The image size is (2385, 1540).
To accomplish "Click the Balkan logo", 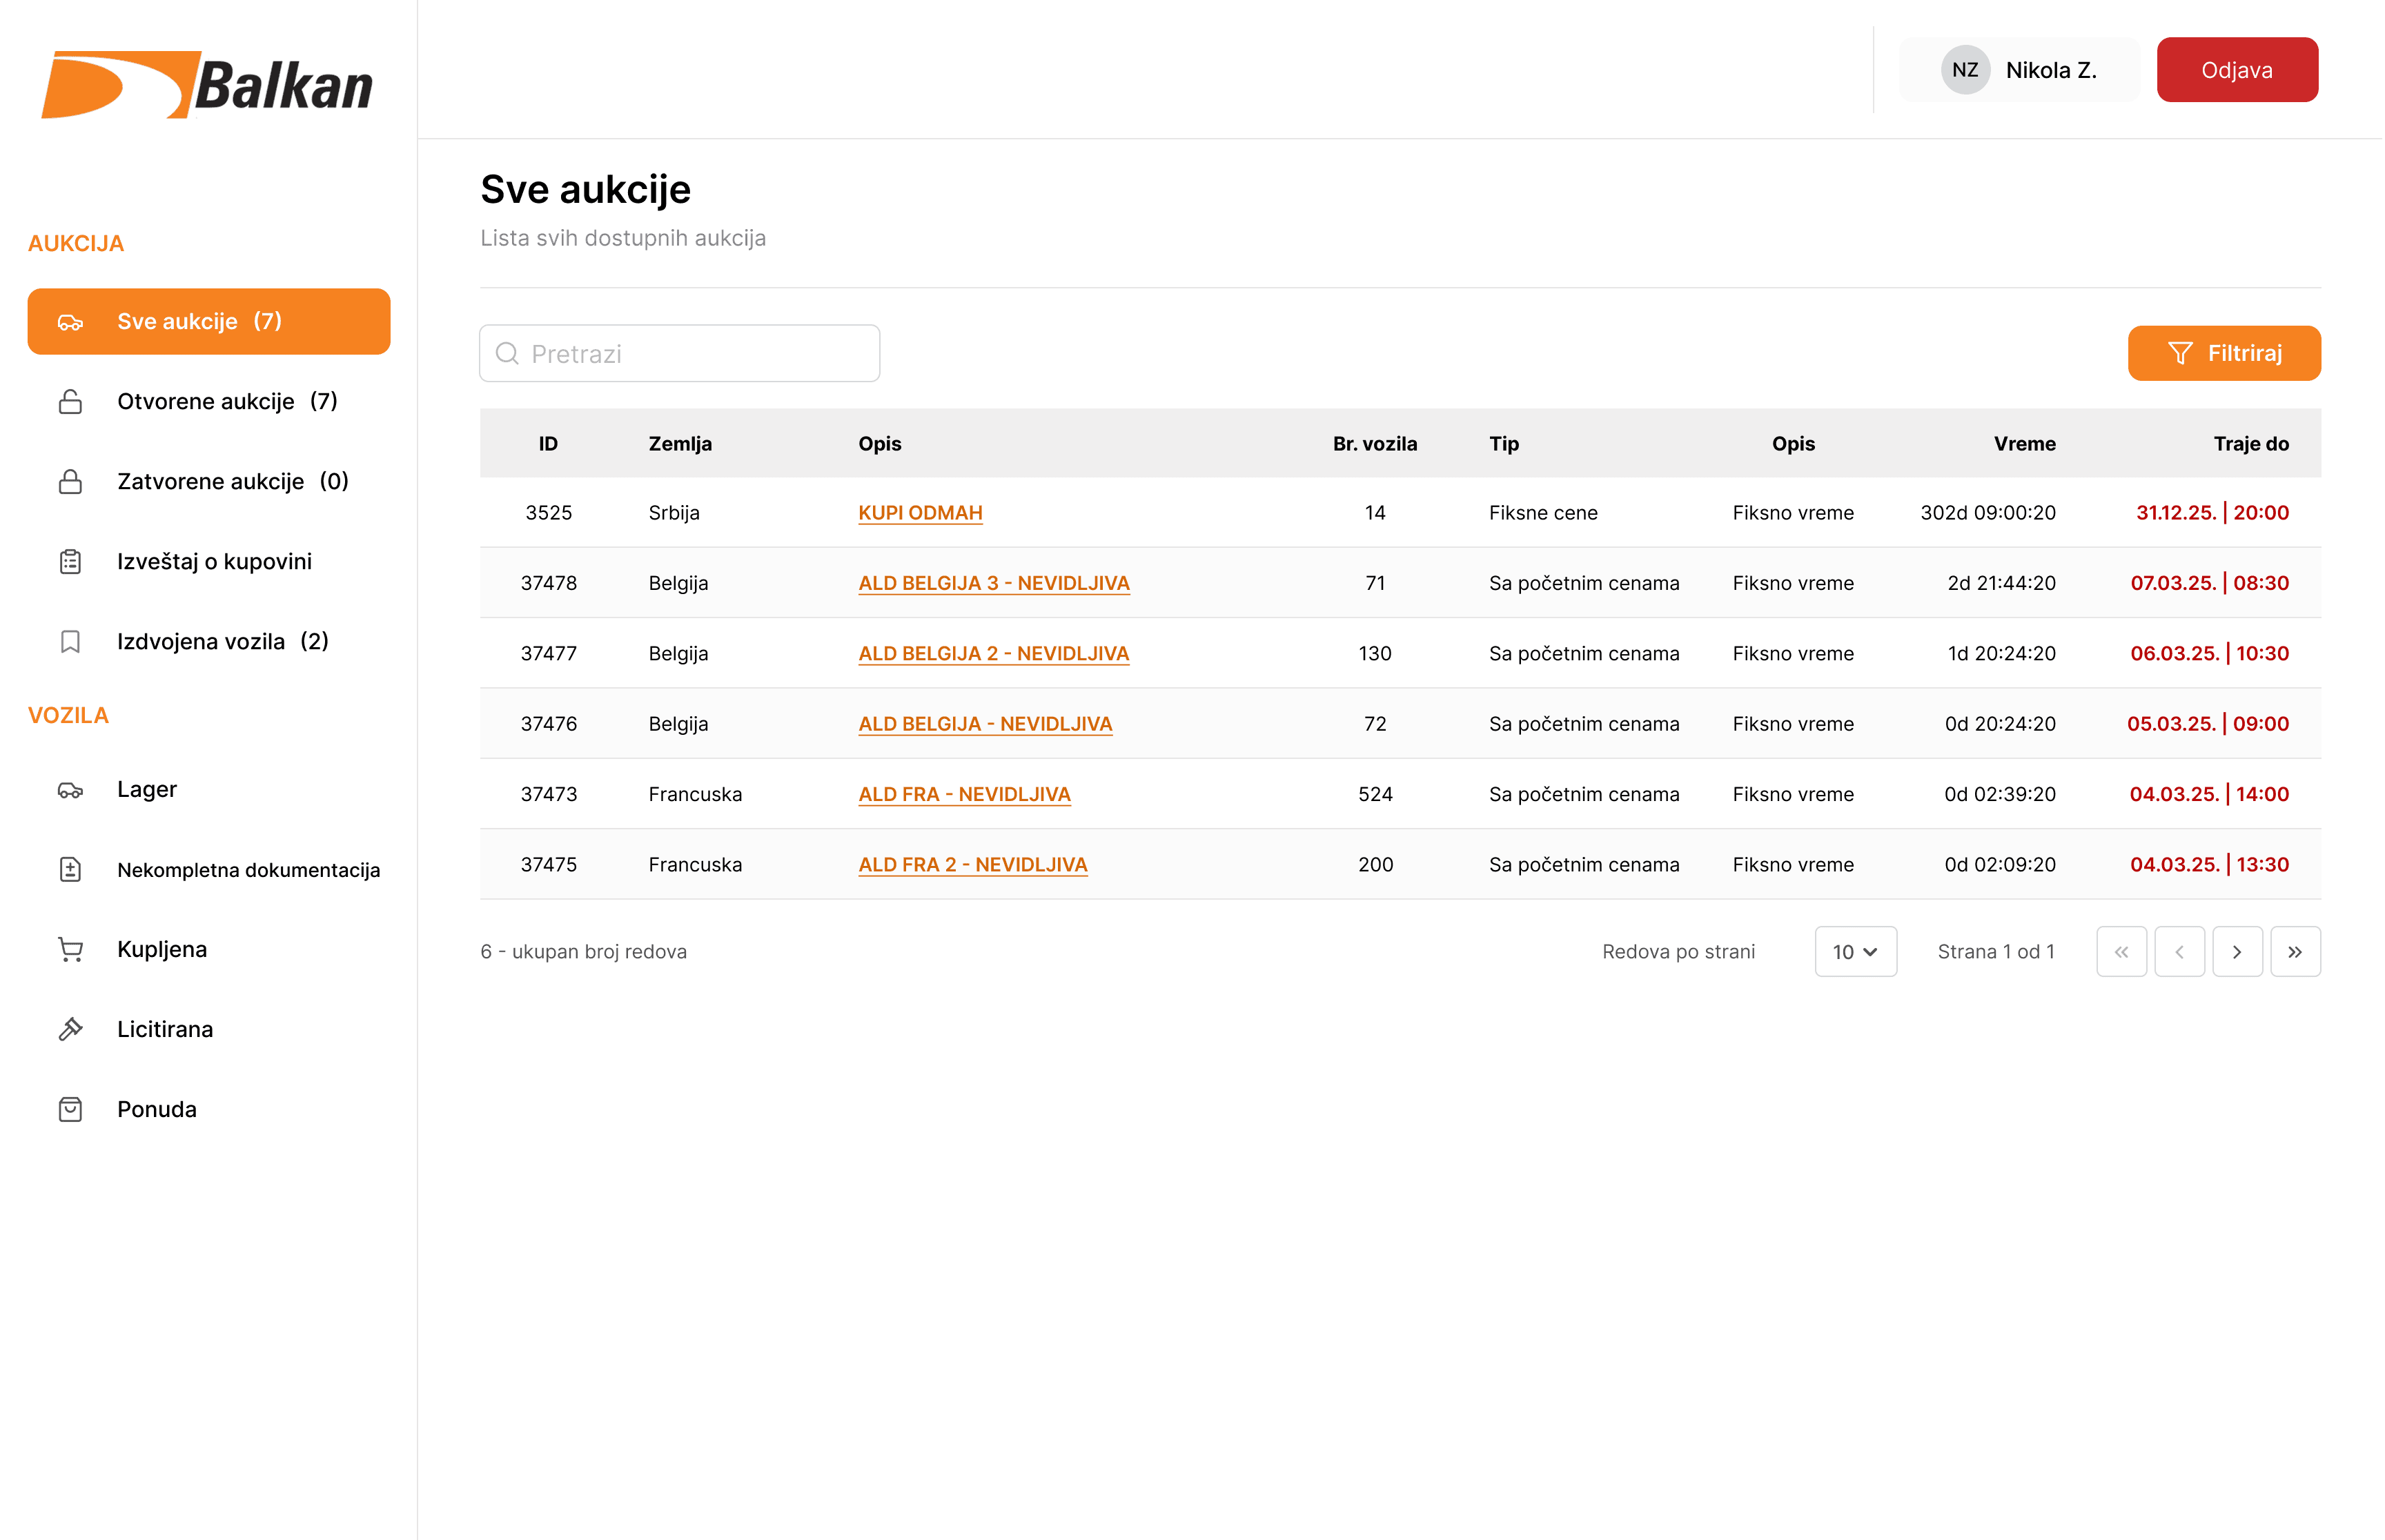I will 207,85.
